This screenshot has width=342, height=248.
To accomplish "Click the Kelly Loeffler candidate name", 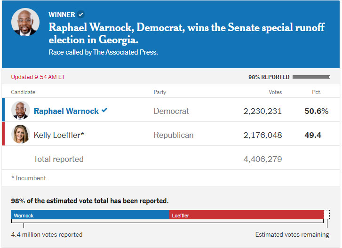I will [x=59, y=135].
